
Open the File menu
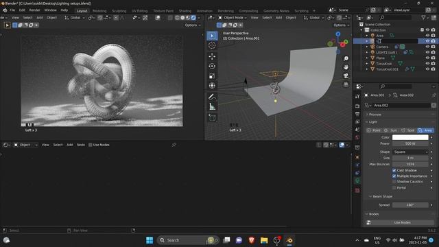[12, 10]
